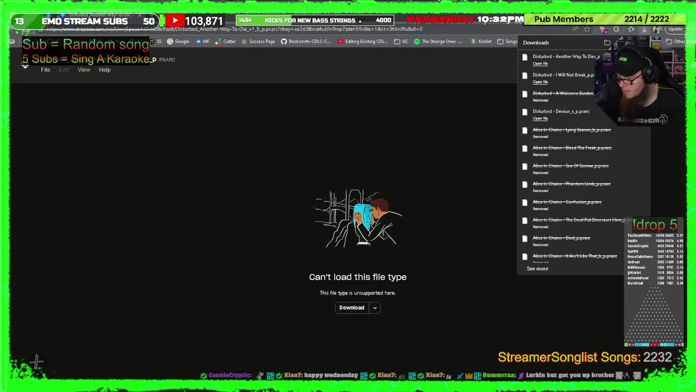Open the MF bookmark
Viewport: 696px width, 392px height.
click(x=202, y=41)
